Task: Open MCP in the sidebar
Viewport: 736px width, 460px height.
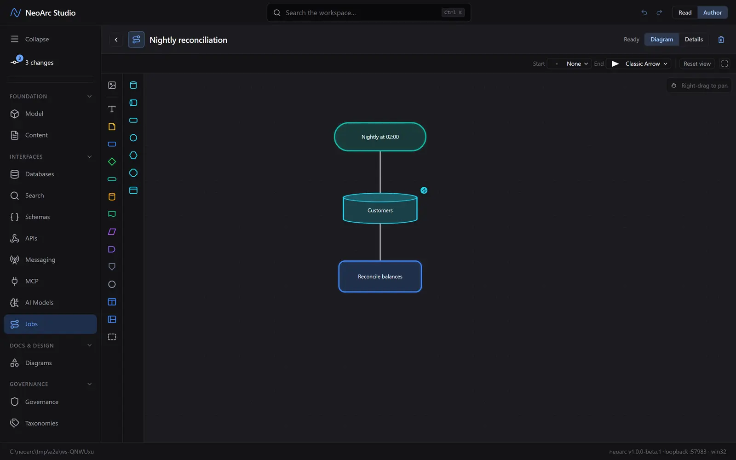Action: pos(51,281)
